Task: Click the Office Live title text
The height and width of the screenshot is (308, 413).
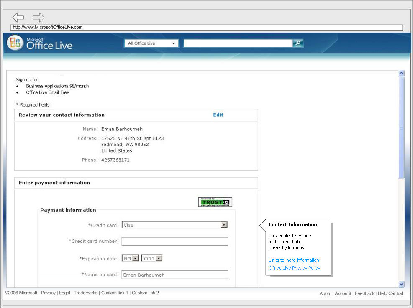Action: coord(49,45)
